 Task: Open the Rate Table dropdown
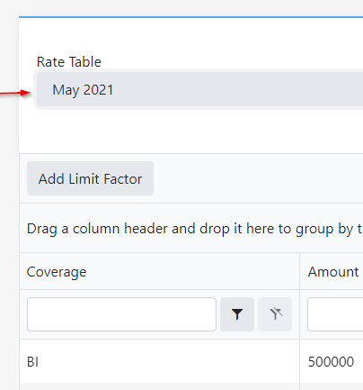click(199, 89)
